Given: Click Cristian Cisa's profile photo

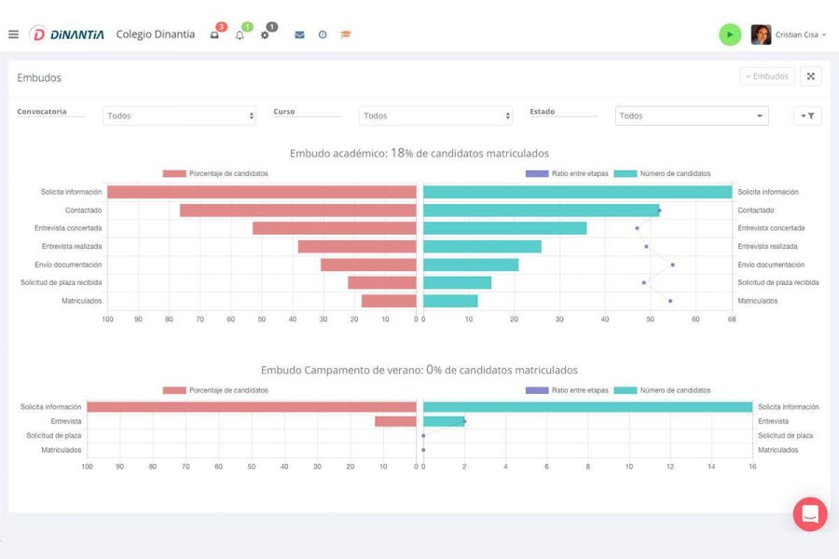Looking at the screenshot, I should (x=761, y=34).
